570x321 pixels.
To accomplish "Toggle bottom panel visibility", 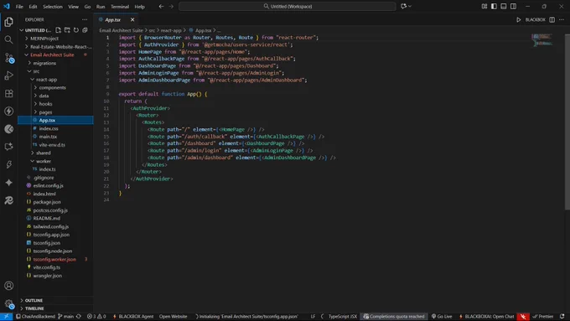I will (504, 6).
